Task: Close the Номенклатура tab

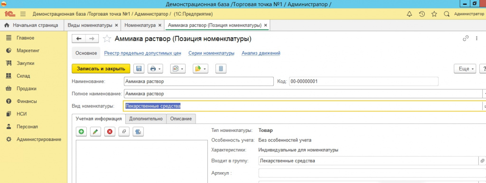Action: tap(159, 26)
